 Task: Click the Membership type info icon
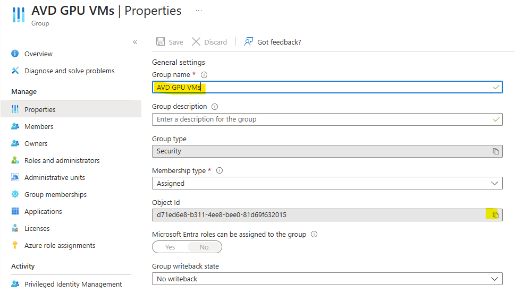click(219, 170)
